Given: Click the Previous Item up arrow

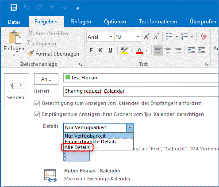Looking at the screenshot, I should [52, 7].
